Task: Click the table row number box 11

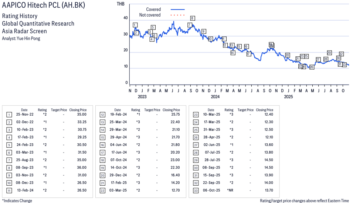Action: (9, 190)
